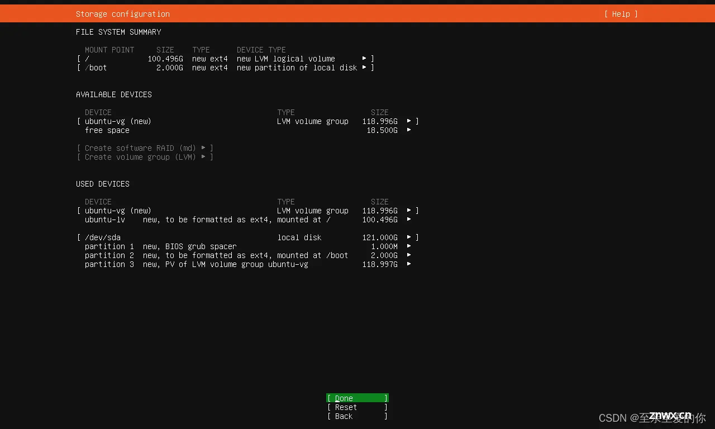The height and width of the screenshot is (429, 715).
Task: Click the 121.000G disk size value
Action: pos(380,237)
